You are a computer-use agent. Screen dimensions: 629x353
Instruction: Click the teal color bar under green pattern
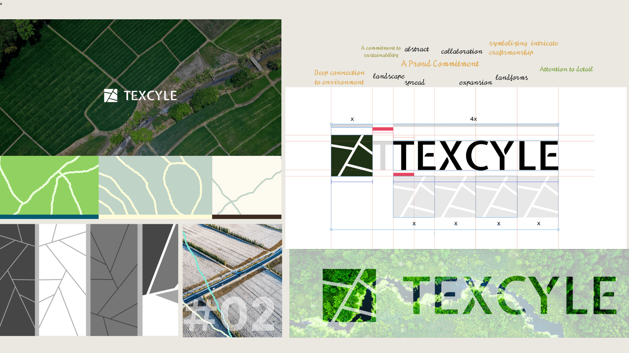coord(49,217)
